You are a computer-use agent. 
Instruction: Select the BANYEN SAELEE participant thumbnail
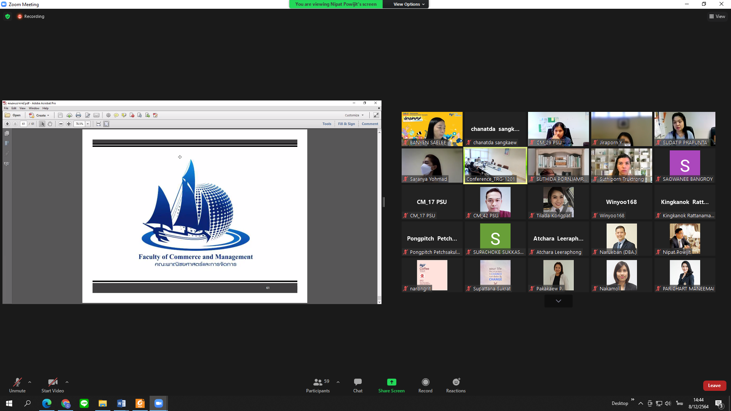click(432, 129)
